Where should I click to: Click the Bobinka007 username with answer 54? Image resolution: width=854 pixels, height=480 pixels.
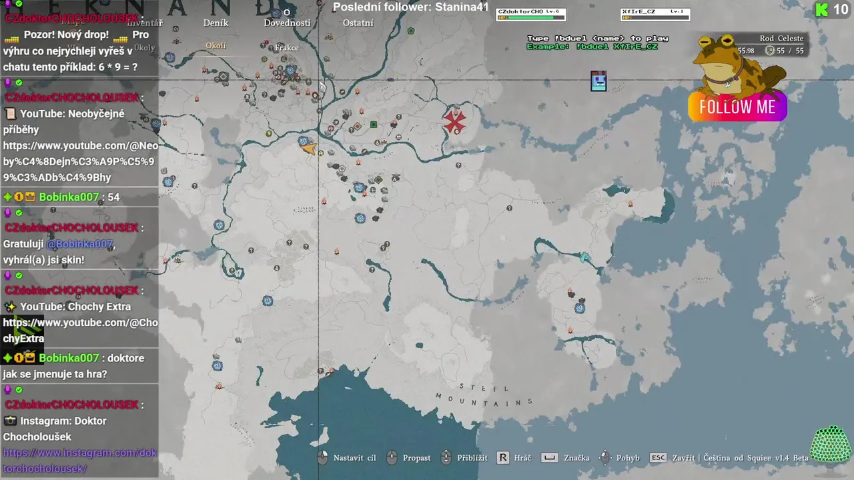click(x=69, y=197)
